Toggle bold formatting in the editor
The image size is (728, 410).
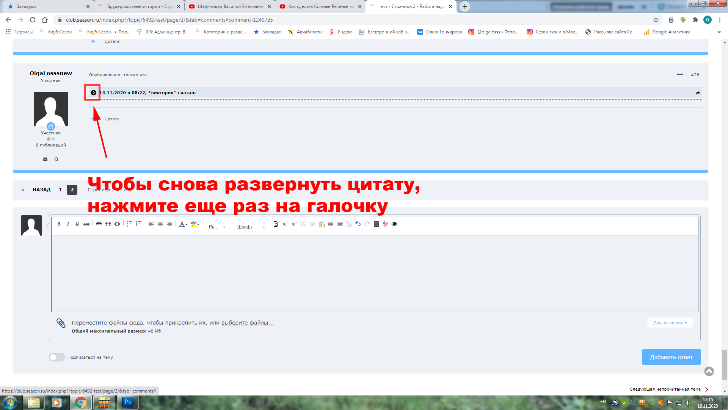point(59,224)
